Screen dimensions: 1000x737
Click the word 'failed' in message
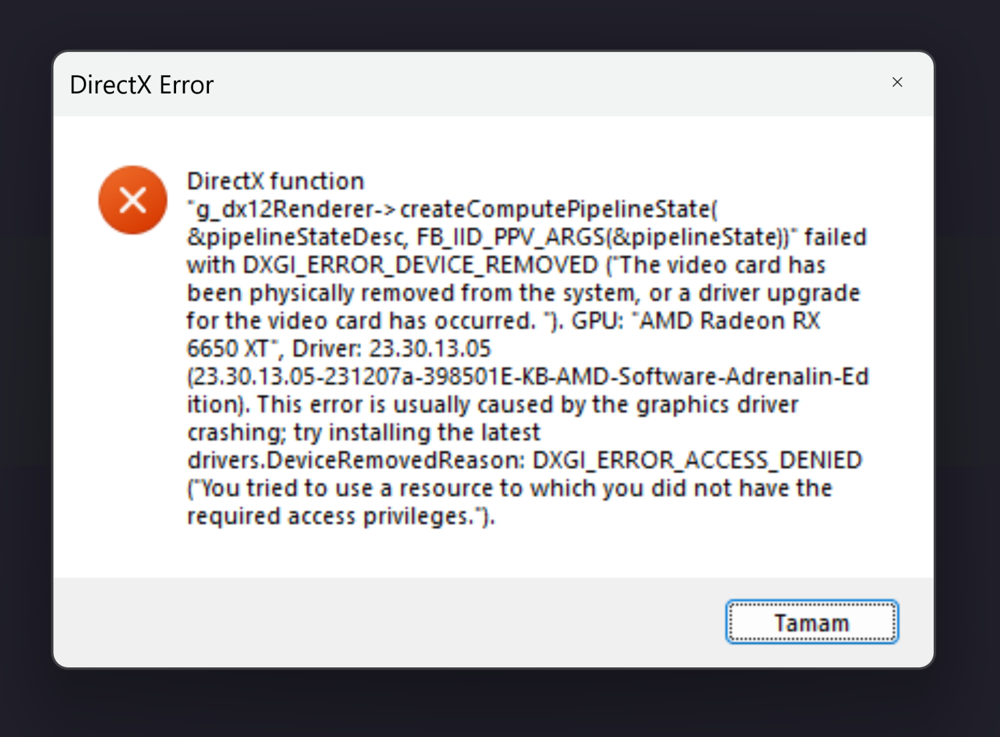[835, 237]
